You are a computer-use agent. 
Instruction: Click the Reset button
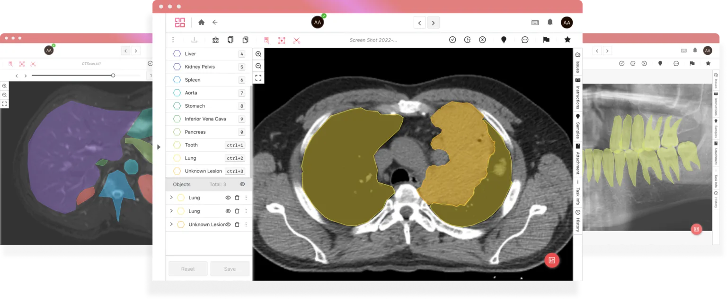pyautogui.click(x=188, y=269)
